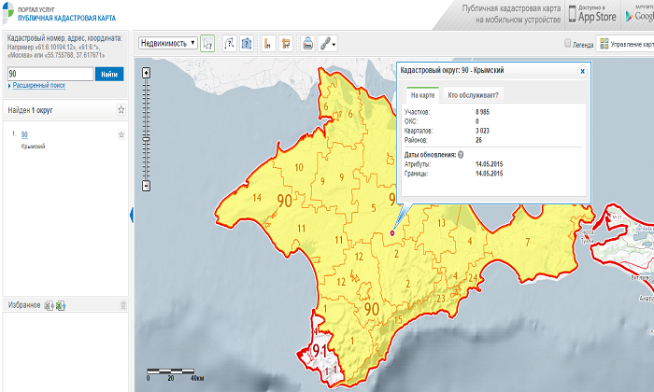Click district 10 label on map
The image size is (654, 392).
299,167
